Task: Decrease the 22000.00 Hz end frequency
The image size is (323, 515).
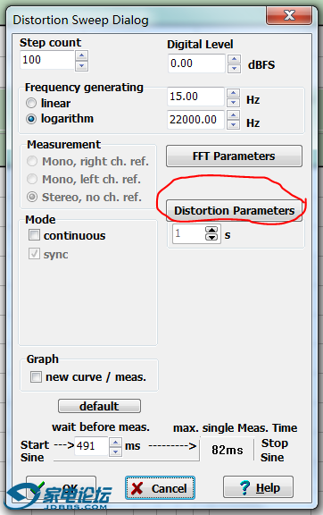Action: (x=233, y=125)
